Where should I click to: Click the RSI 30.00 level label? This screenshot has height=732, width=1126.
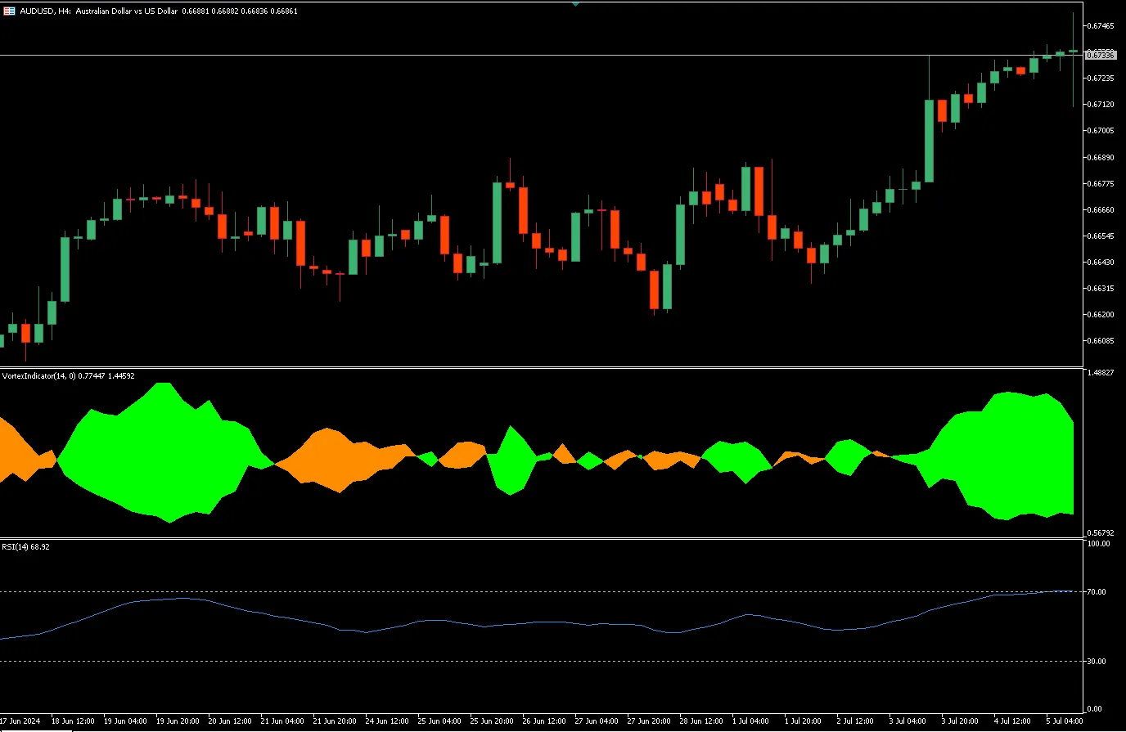tap(1097, 662)
